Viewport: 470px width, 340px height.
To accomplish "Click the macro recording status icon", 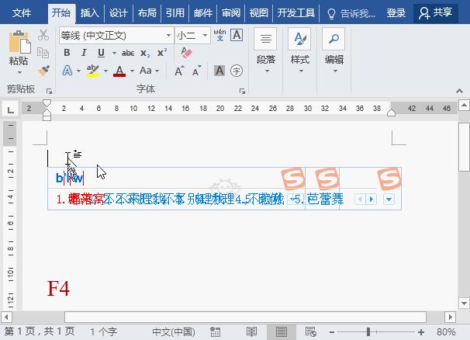I will pos(215,332).
